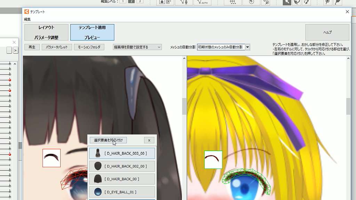
Task: Open the ヘルプ help button
Action: click(327, 32)
